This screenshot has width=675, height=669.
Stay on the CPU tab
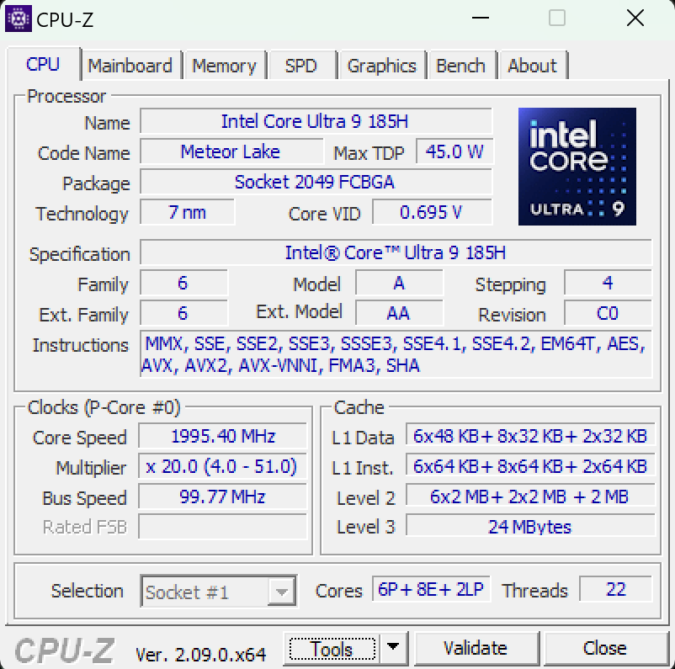[43, 65]
